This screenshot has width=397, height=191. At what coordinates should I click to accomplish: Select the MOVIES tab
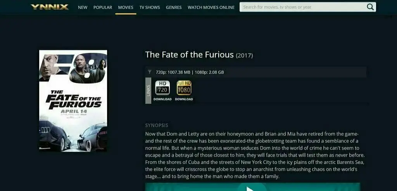coord(126,7)
